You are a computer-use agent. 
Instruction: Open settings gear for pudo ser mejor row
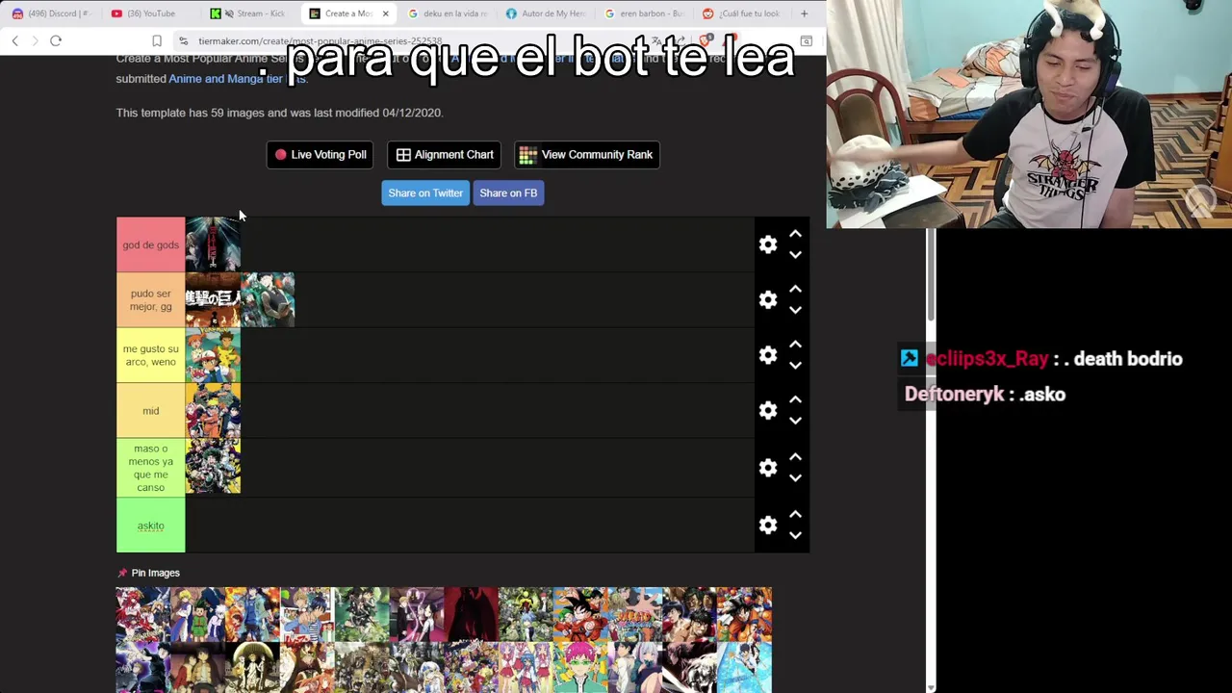[x=768, y=299]
